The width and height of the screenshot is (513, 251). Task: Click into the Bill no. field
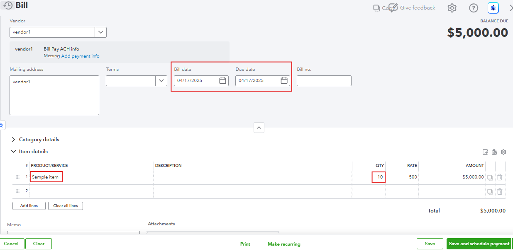[x=324, y=81]
